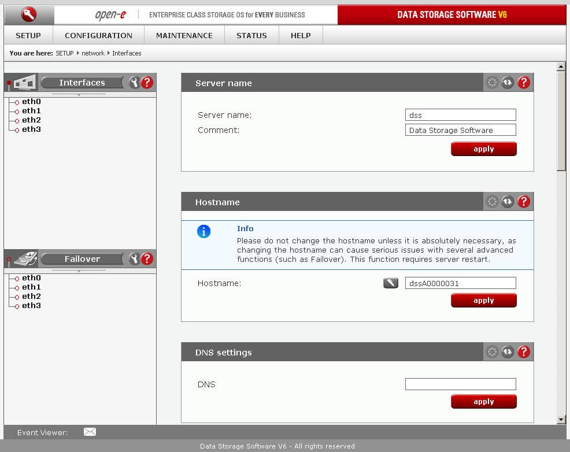This screenshot has width=570, height=452.
Task: Click the scroll down arrow of page scrollbar
Action: pyautogui.click(x=561, y=419)
